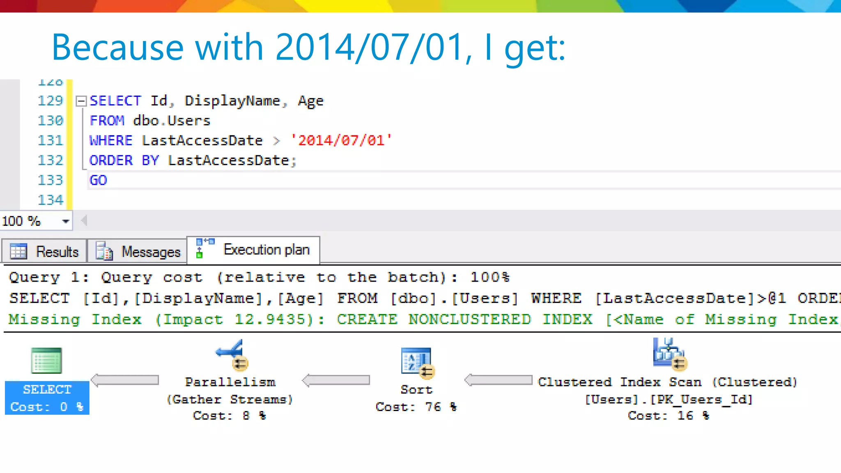Click the SELECT operator icon
The height and width of the screenshot is (473, 841).
tap(46, 360)
